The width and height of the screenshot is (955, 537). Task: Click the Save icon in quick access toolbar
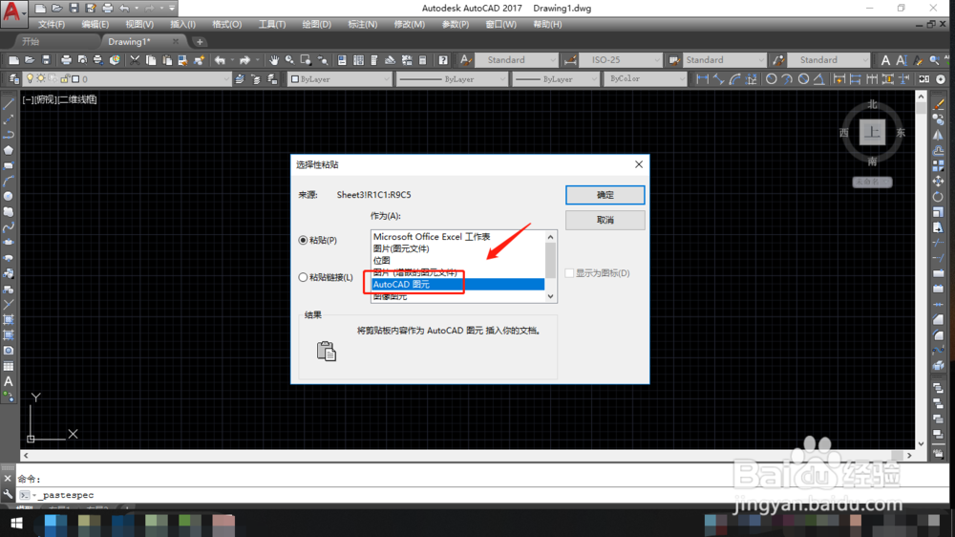[74, 8]
